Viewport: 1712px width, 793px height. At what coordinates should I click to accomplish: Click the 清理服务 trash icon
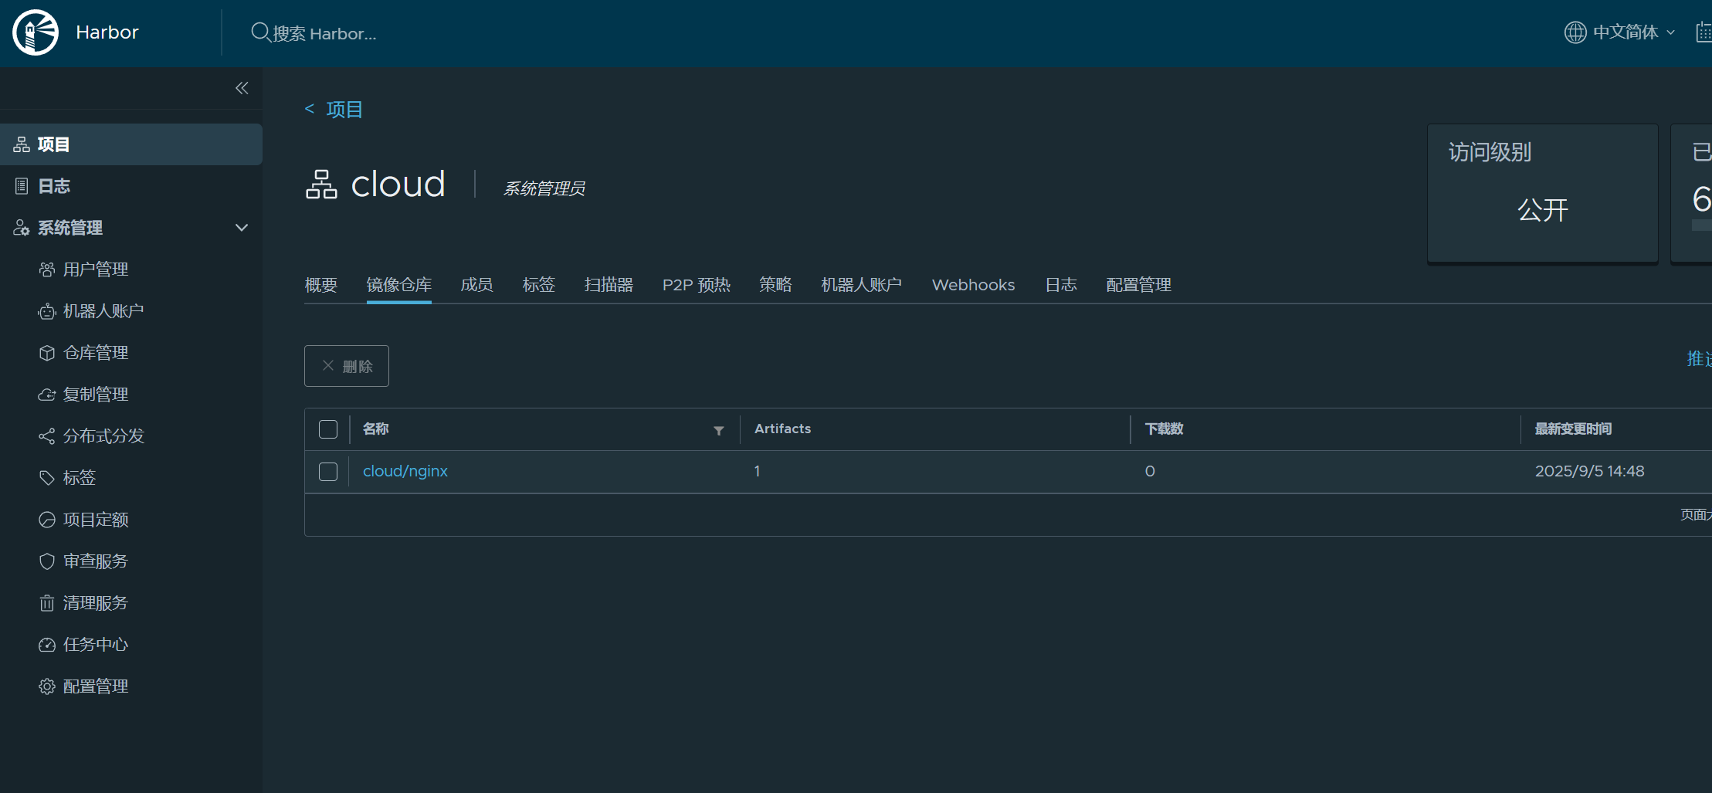pos(47,603)
